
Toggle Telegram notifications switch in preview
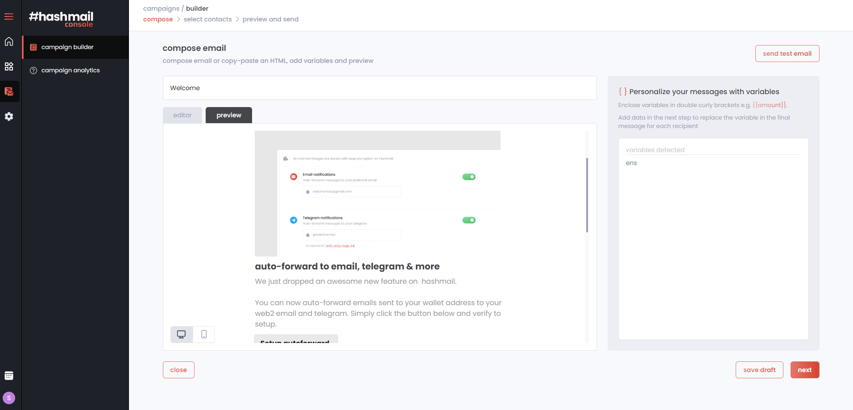(469, 220)
